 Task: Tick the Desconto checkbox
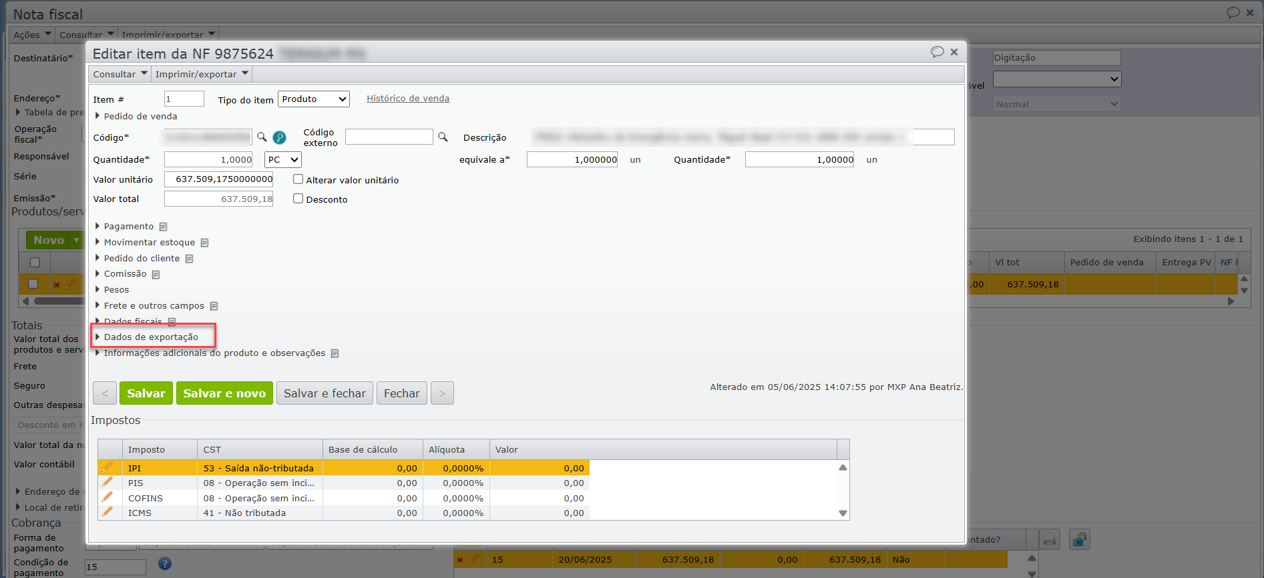pos(298,199)
